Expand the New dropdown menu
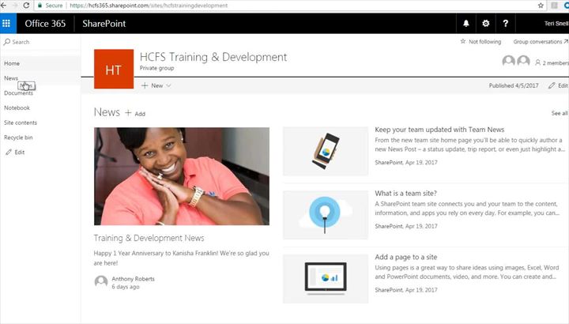The width and height of the screenshot is (569, 324). [x=156, y=85]
